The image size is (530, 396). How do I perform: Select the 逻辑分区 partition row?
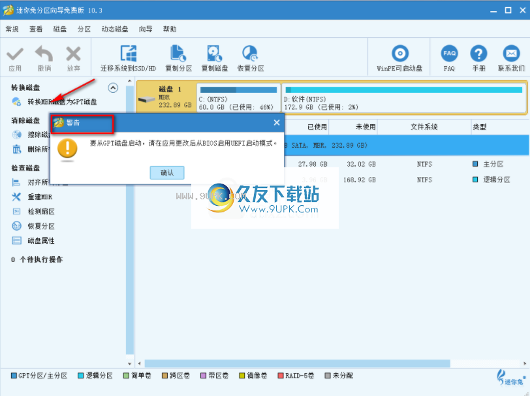(433, 180)
